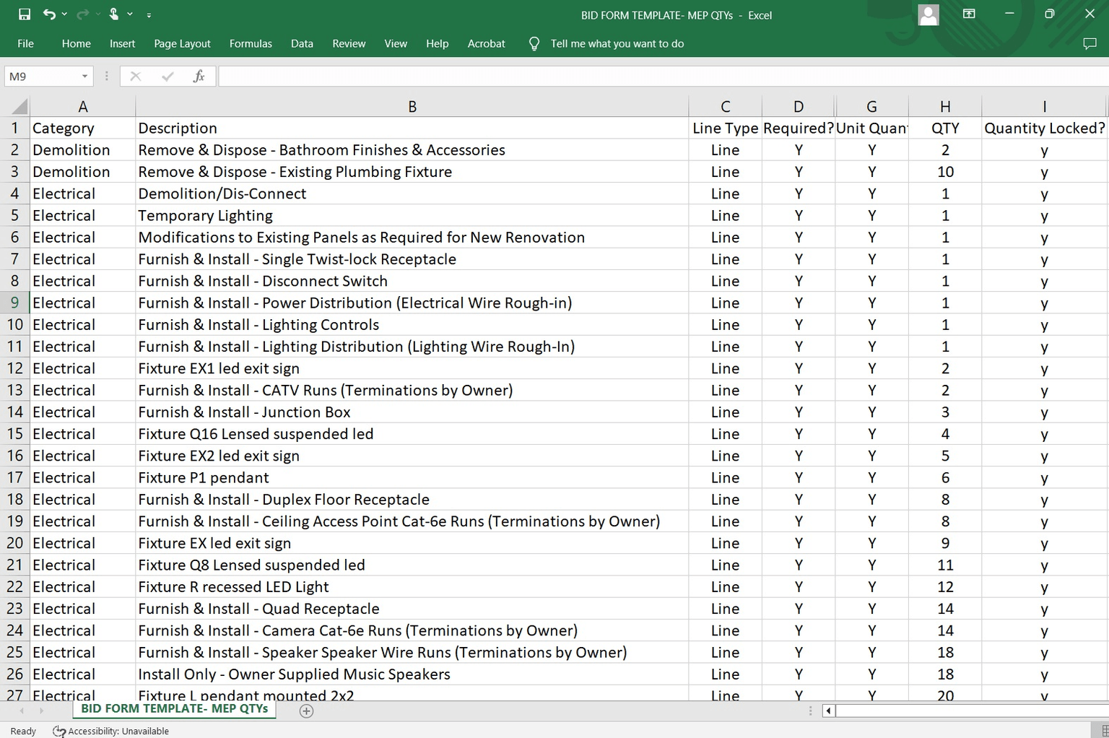Select column A header
The width and height of the screenshot is (1109, 738).
[83, 107]
